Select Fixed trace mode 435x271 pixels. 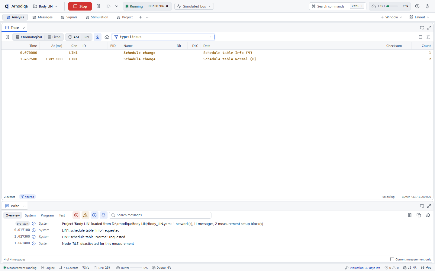pyautogui.click(x=54, y=37)
